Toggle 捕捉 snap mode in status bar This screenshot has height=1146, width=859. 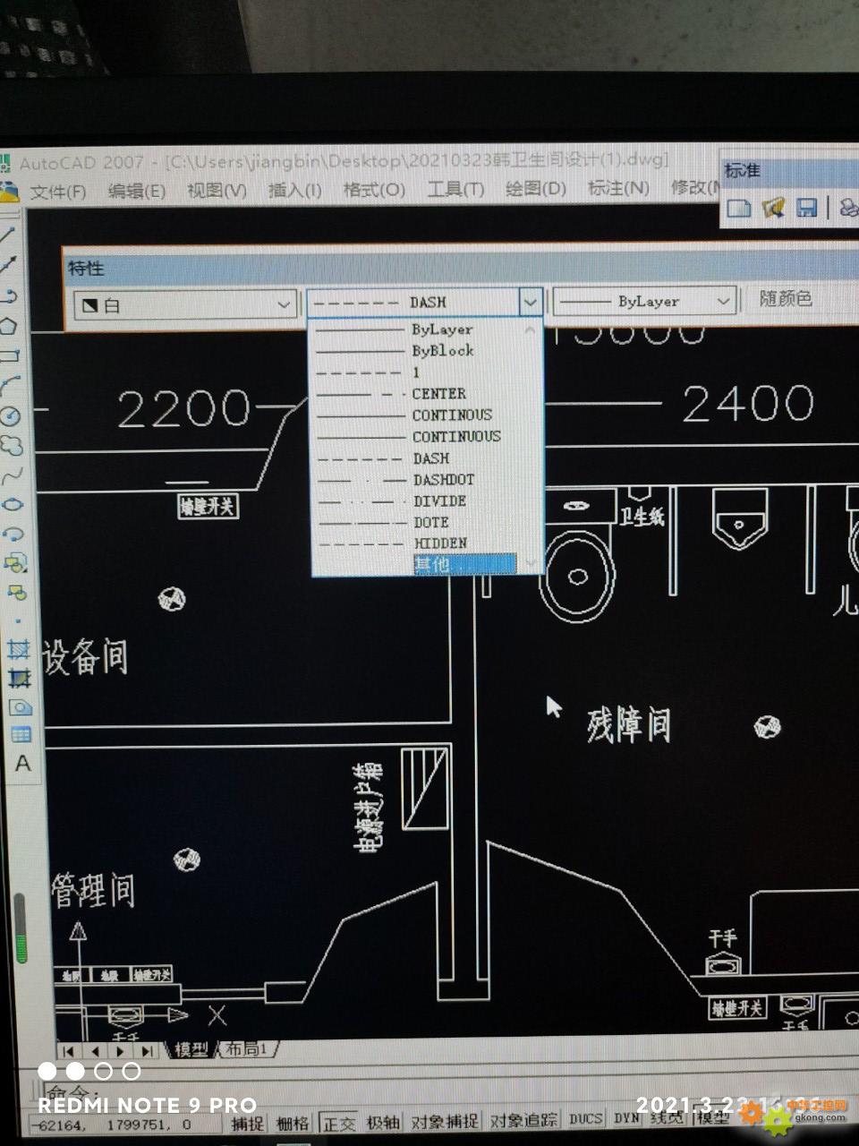click(248, 1123)
